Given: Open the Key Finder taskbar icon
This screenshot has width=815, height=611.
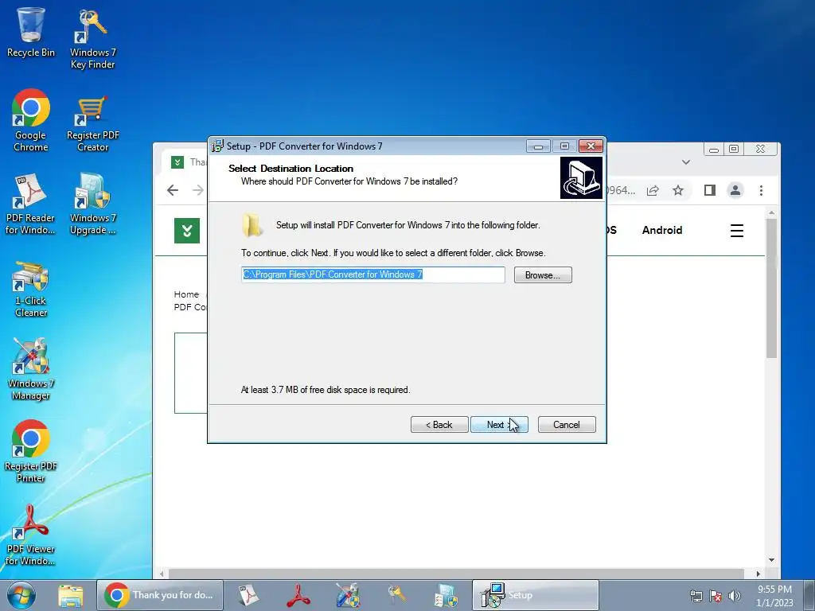Looking at the screenshot, I should click(x=396, y=595).
